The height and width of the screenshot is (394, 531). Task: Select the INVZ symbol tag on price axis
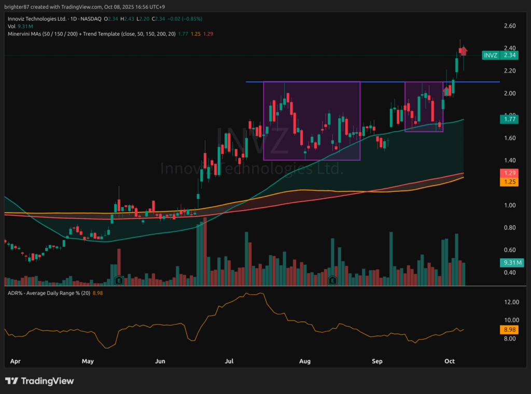tap(491, 55)
